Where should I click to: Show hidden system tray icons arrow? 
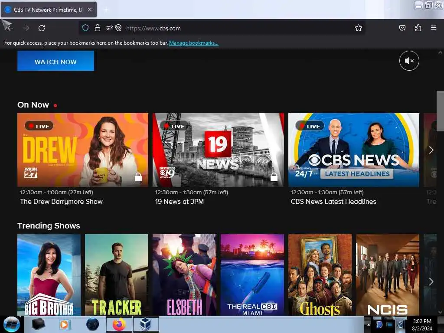tap(369, 324)
